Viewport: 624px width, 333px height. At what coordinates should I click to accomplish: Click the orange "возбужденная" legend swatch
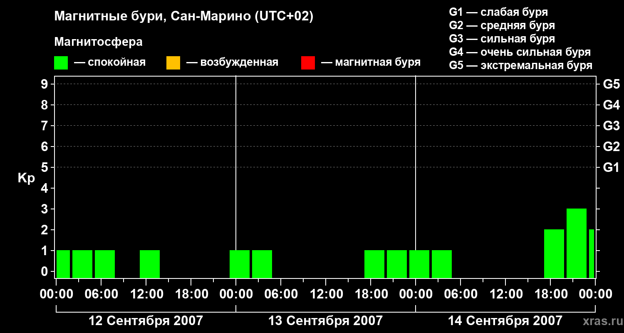pos(173,63)
